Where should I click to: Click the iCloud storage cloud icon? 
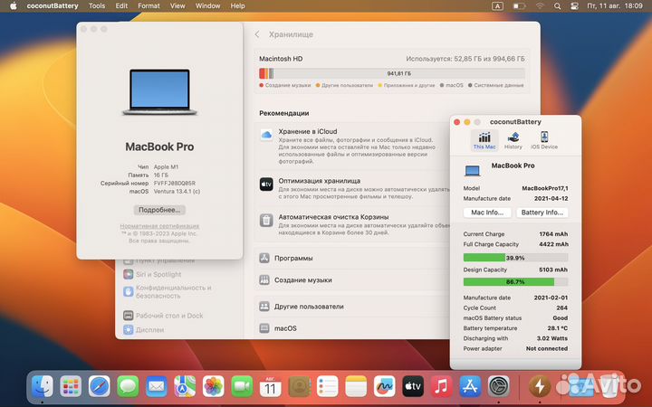(266, 135)
